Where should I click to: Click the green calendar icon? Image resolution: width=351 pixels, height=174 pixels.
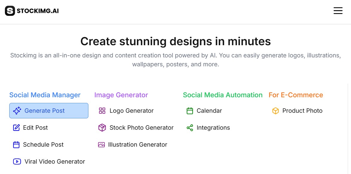pos(190,111)
